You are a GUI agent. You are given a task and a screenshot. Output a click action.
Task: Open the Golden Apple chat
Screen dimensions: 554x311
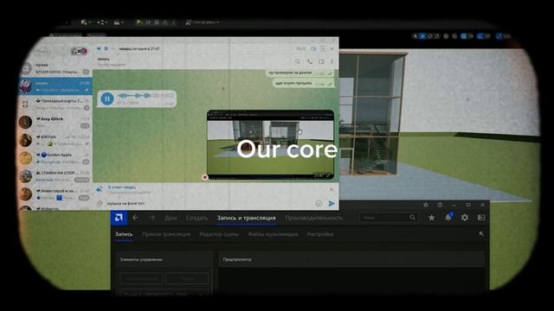(55, 158)
